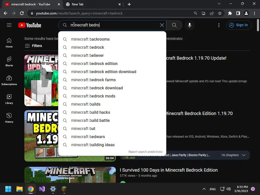The image size is (260, 195).
Task: Choose suggestion "minecraft bedrock mods"
Action: [112, 96]
